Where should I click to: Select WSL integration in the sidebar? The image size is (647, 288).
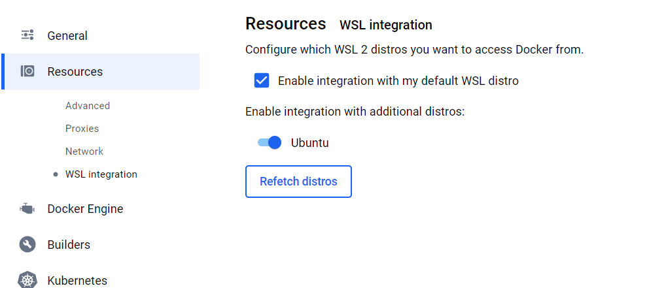click(x=101, y=174)
